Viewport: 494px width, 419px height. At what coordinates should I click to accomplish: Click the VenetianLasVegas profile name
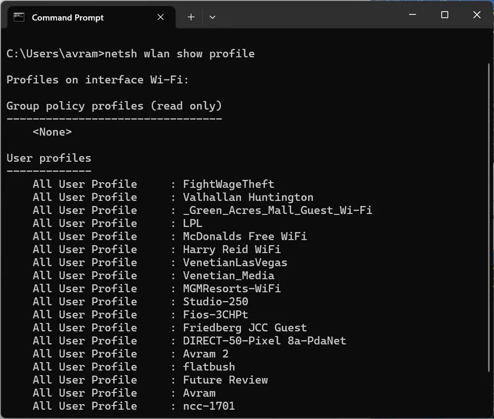[235, 262]
